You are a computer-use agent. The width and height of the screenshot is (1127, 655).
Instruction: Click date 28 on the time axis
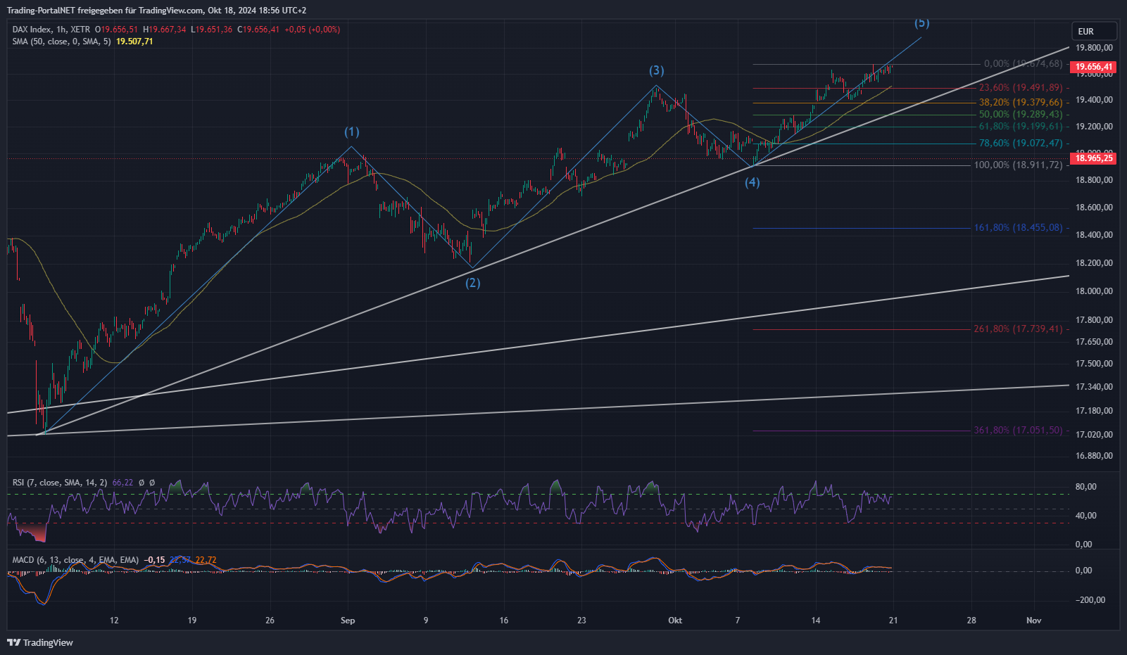971,621
